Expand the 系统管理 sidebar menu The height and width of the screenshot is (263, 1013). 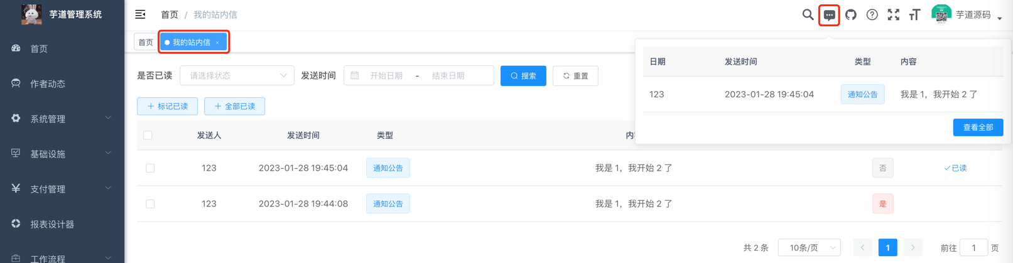pos(62,119)
